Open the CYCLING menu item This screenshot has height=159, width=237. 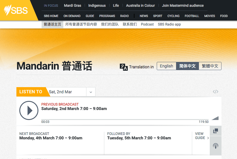pos(173,16)
